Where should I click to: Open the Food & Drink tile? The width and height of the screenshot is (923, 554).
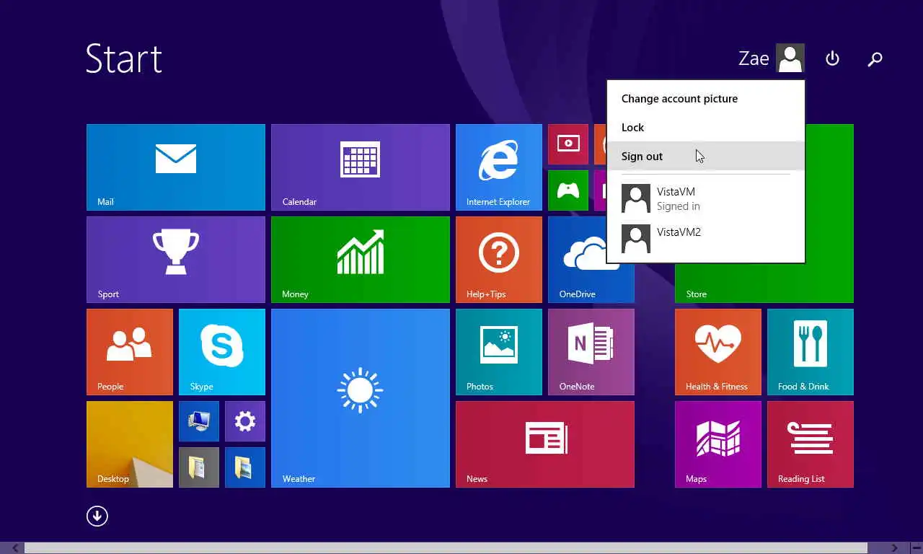(x=811, y=352)
